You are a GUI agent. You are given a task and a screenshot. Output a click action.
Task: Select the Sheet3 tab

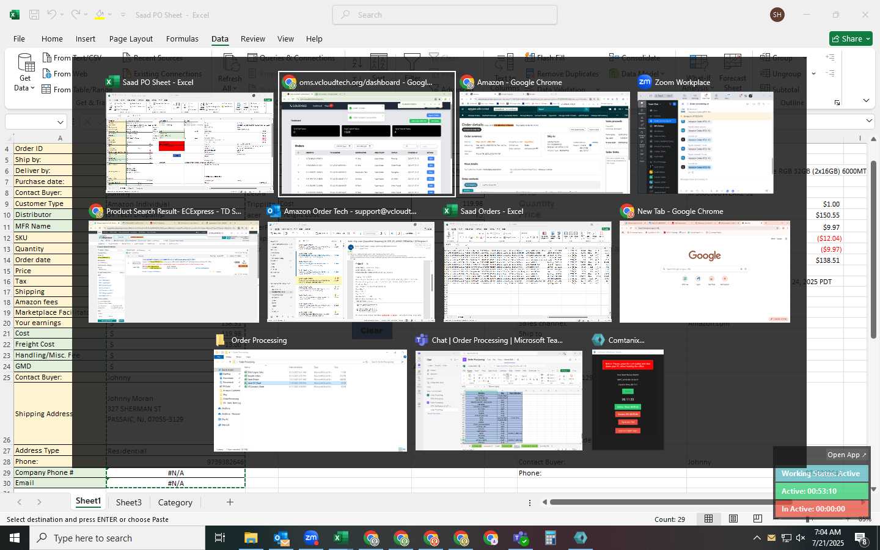[x=129, y=502]
